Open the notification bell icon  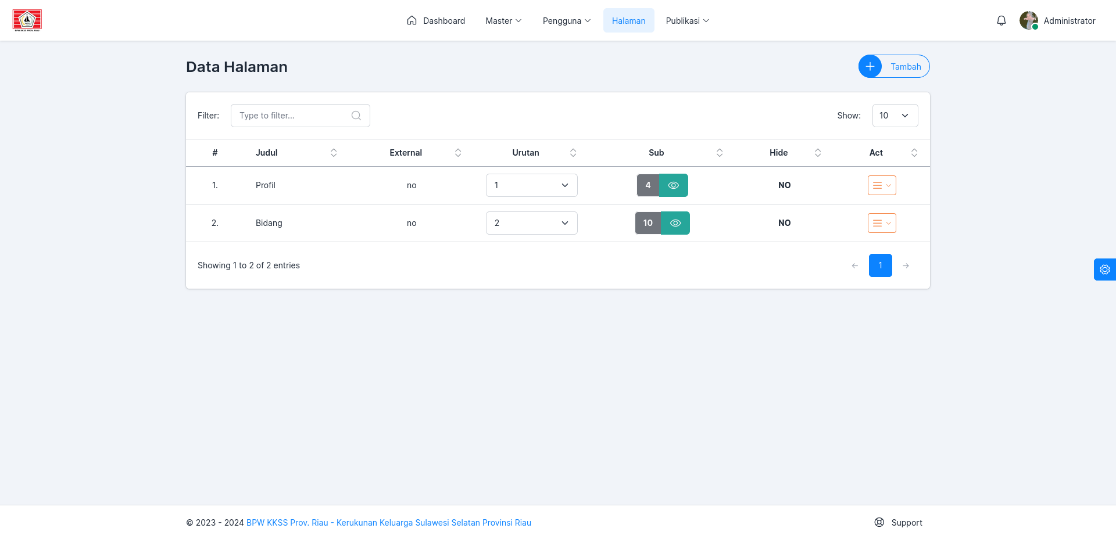click(1001, 21)
